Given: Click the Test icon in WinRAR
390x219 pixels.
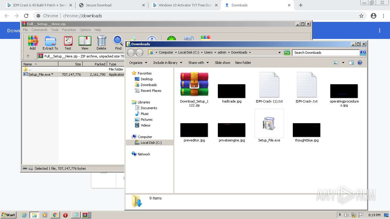Looking at the screenshot, I should 68,43.
